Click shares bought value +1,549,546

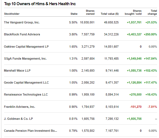coord(134,59)
